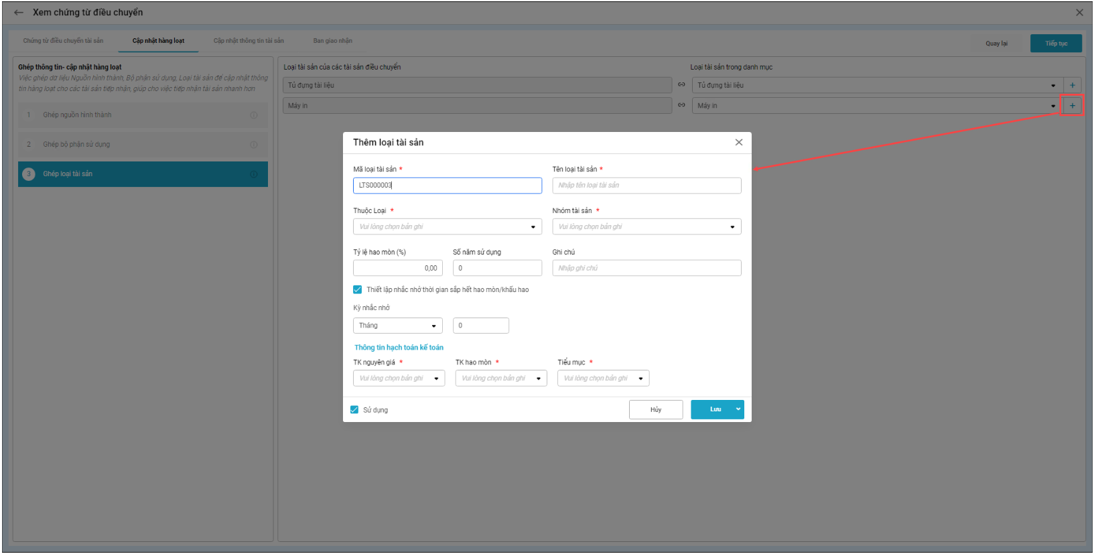Switch to Cập nhật hàng loạt tab
This screenshot has height=554, width=1094.
point(158,41)
